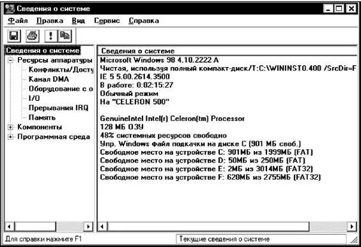This screenshot has width=361, height=247.
Task: Maximize the Сведения о системе window
Action: 339,9
